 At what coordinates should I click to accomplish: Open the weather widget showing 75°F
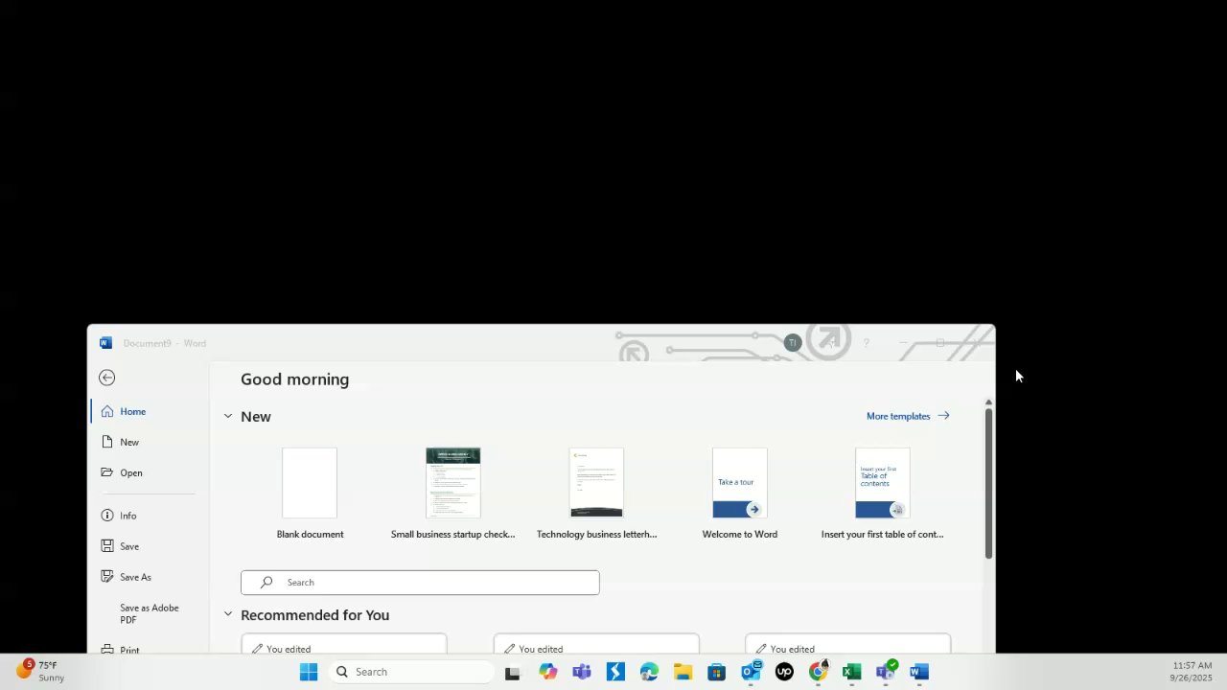click(40, 671)
